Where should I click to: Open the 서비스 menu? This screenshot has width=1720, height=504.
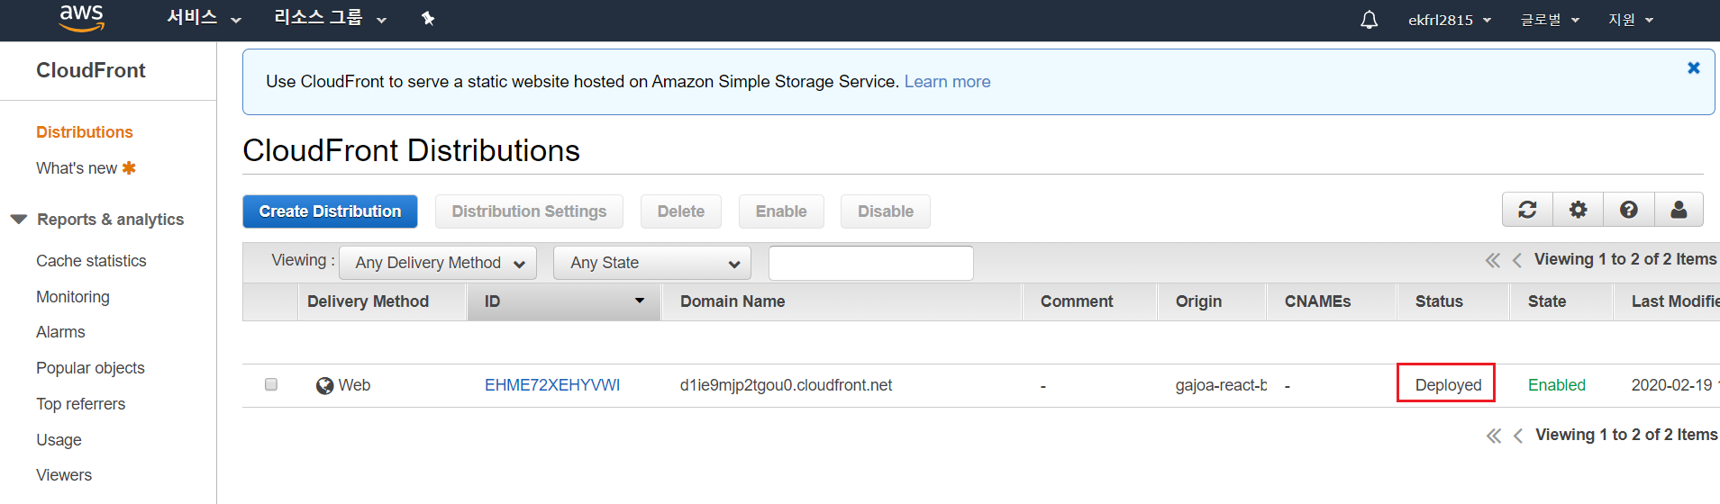204,19
